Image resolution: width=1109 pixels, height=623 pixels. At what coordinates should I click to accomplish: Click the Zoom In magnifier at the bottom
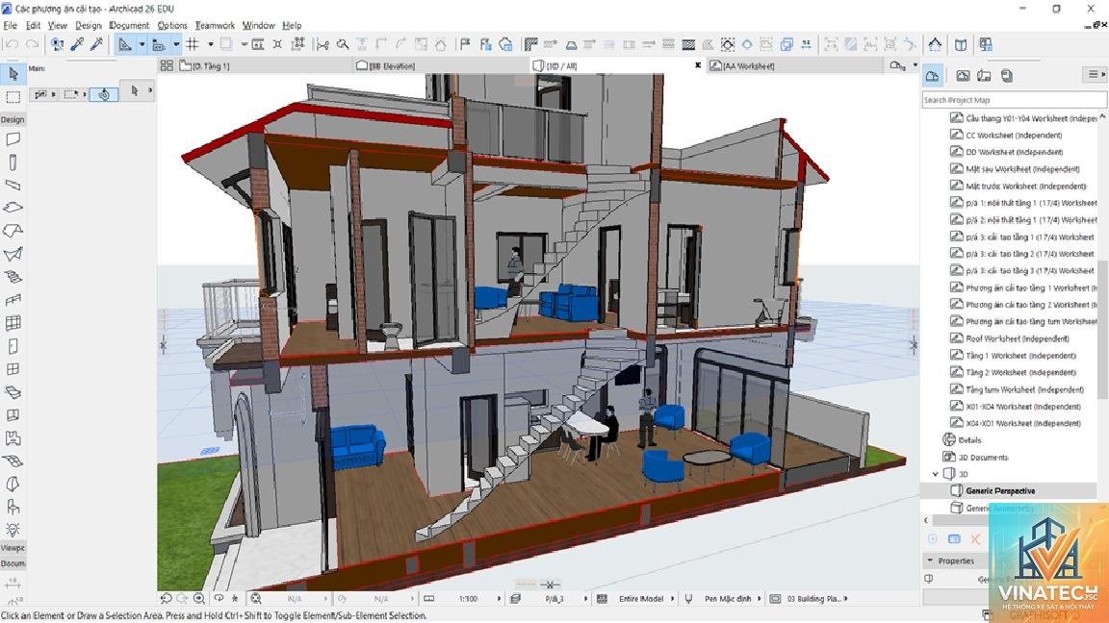click(x=199, y=598)
